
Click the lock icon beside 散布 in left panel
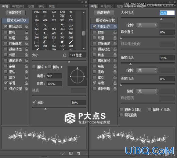pyautogui.click(x=26, y=32)
